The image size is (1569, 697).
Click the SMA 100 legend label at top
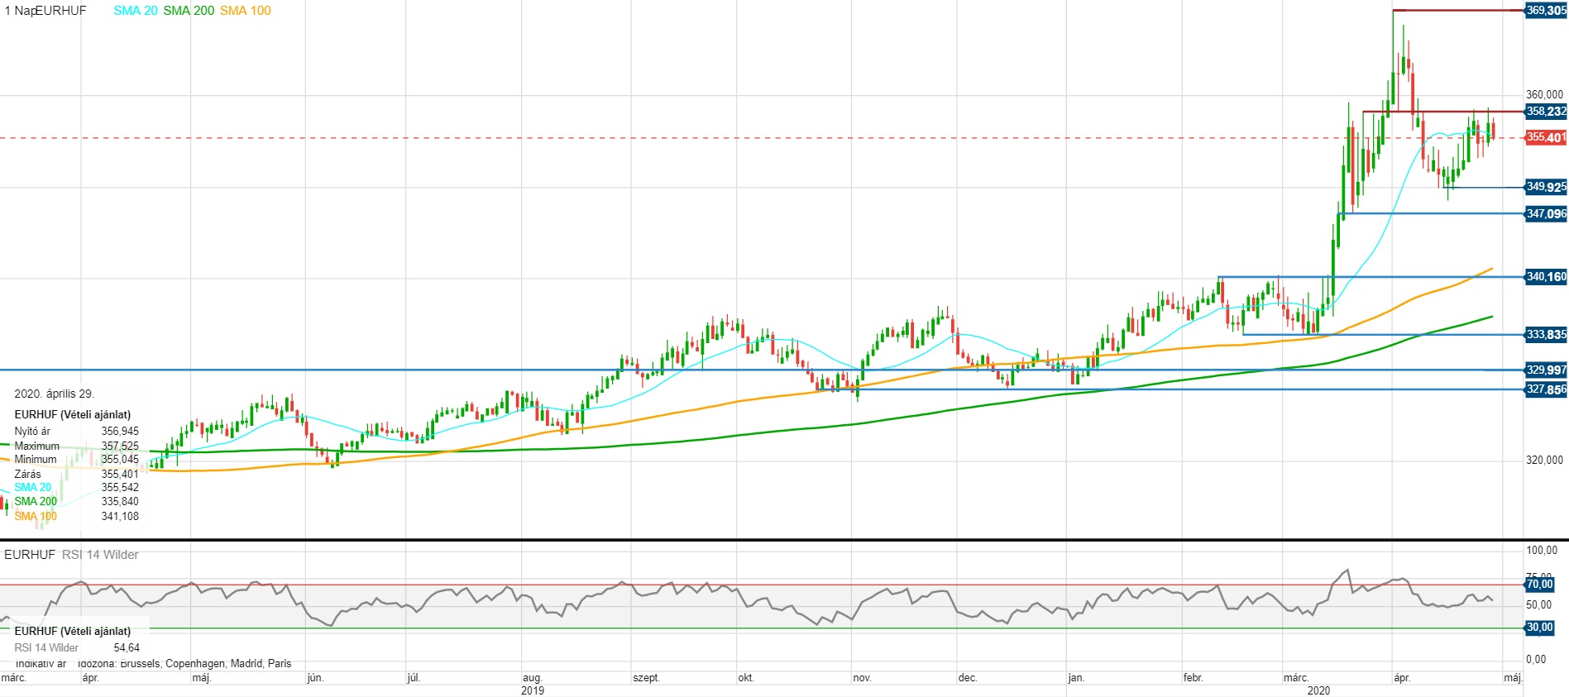[245, 11]
